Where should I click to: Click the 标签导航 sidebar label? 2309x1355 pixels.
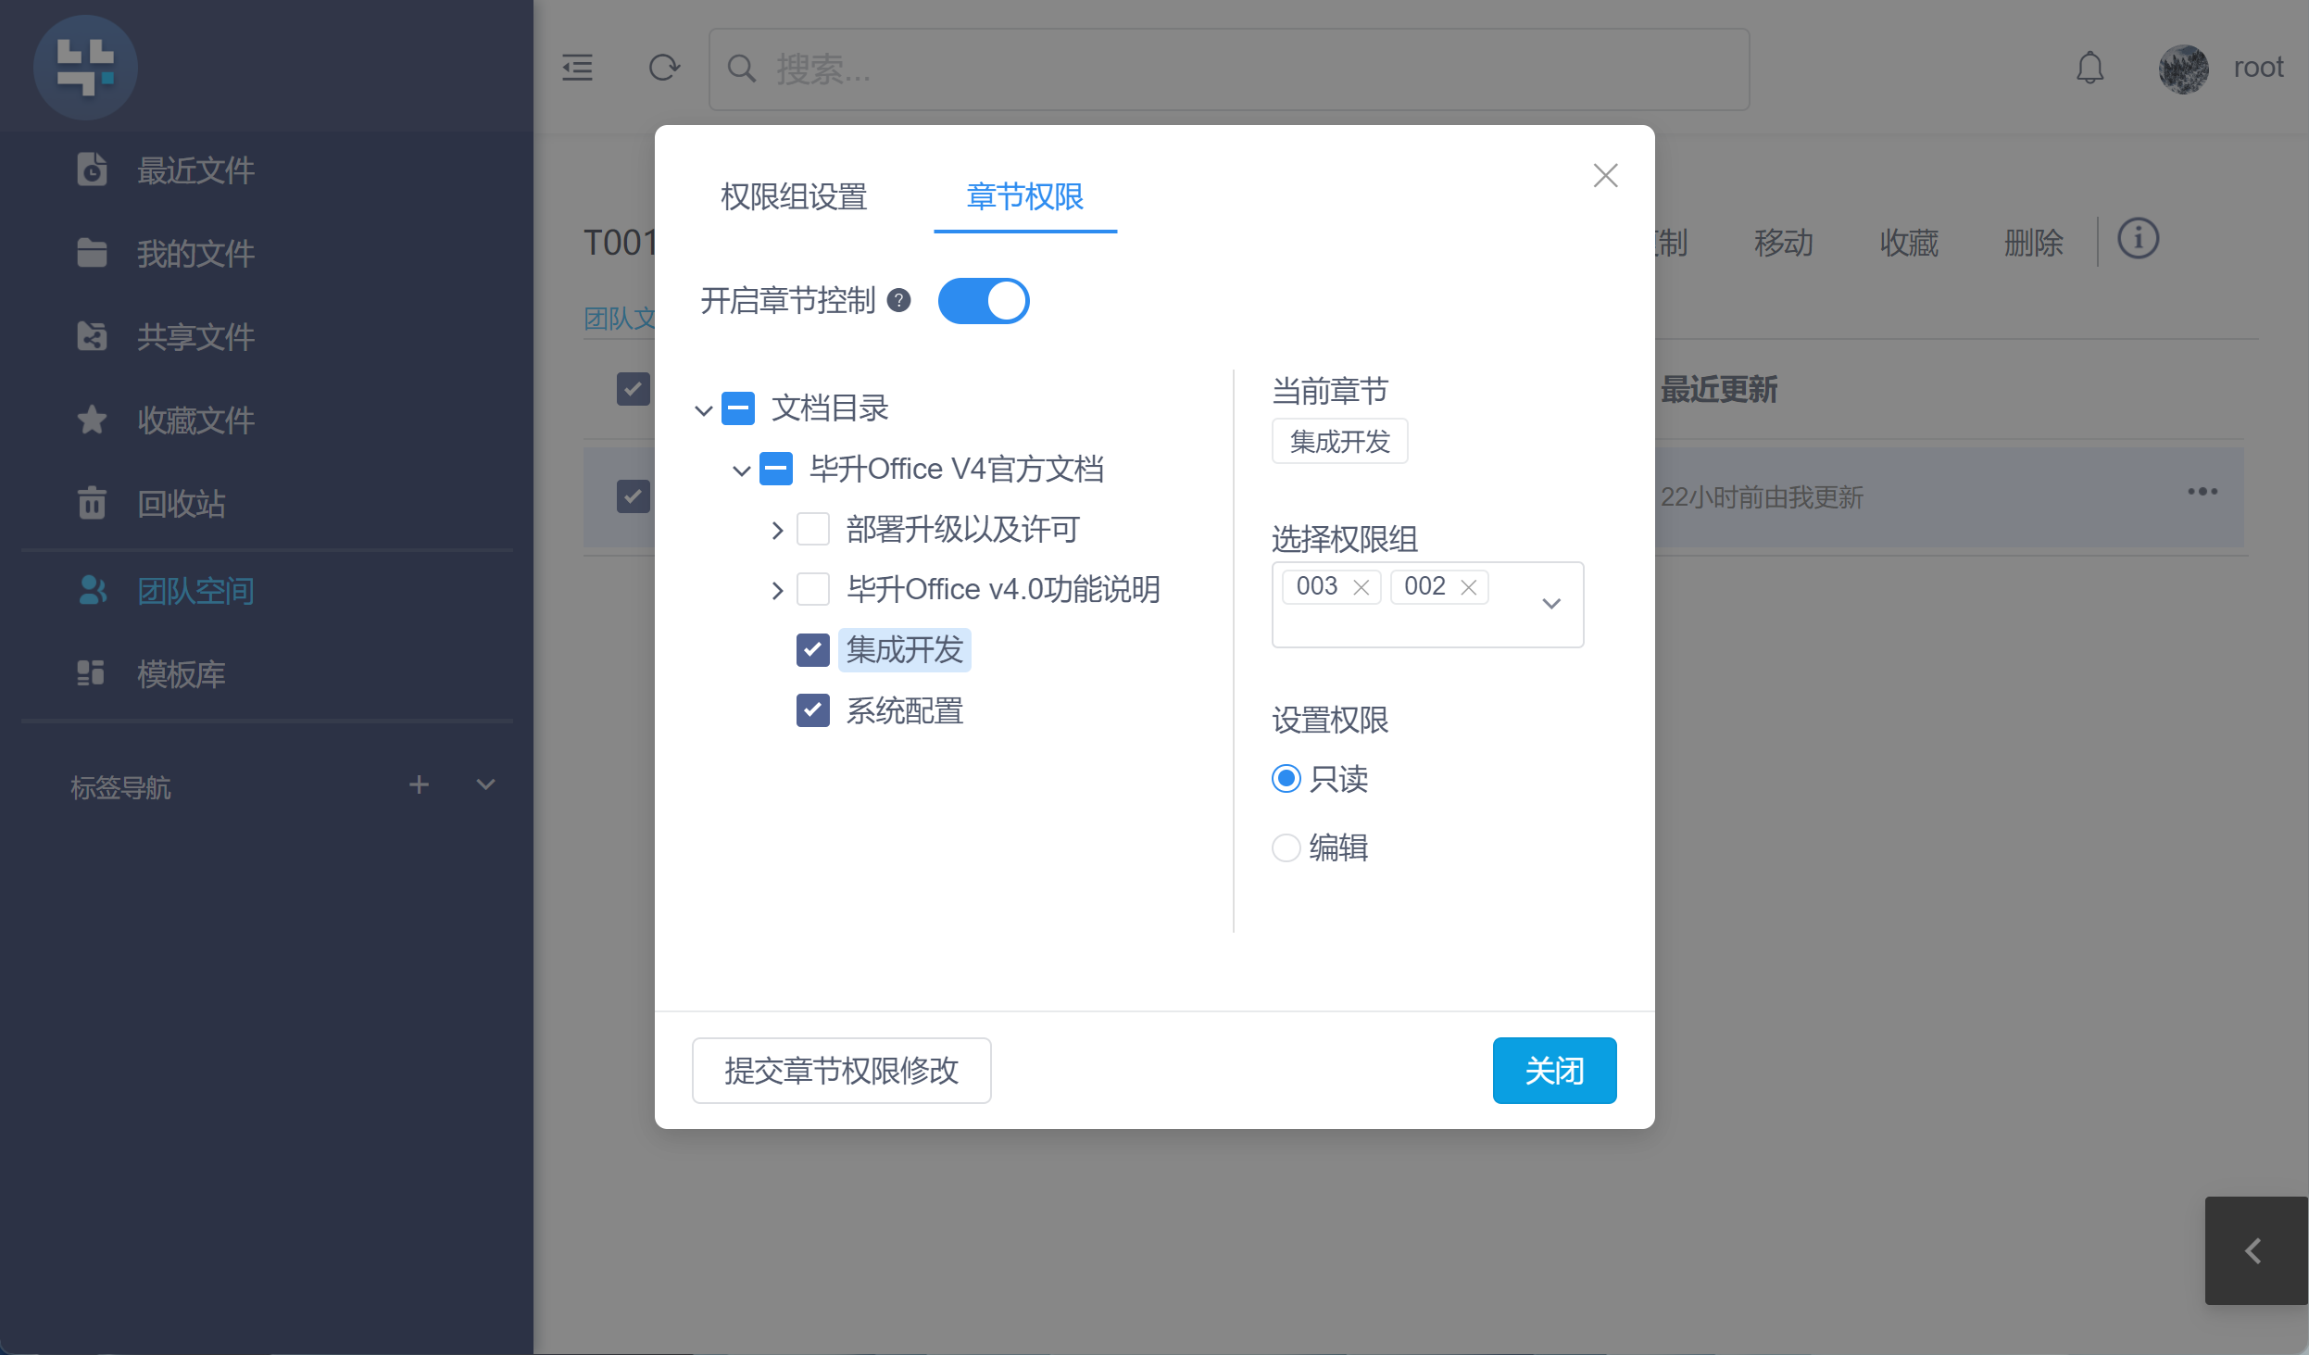[x=121, y=787]
